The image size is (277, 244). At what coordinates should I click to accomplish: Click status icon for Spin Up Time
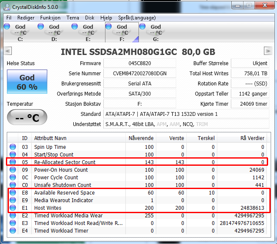click(13, 147)
